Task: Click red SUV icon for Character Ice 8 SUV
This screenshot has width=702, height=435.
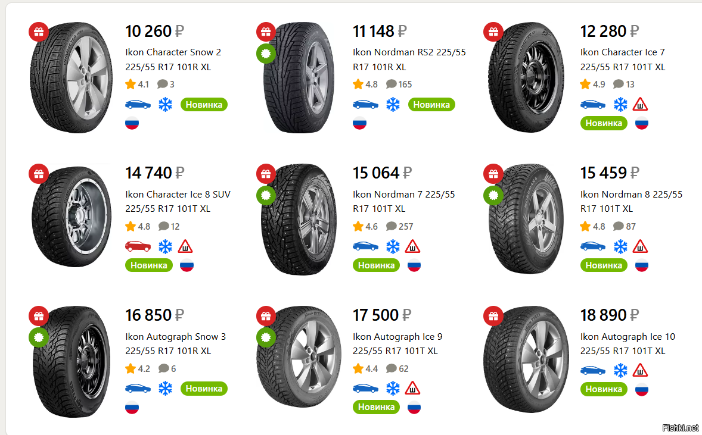Action: click(x=138, y=246)
